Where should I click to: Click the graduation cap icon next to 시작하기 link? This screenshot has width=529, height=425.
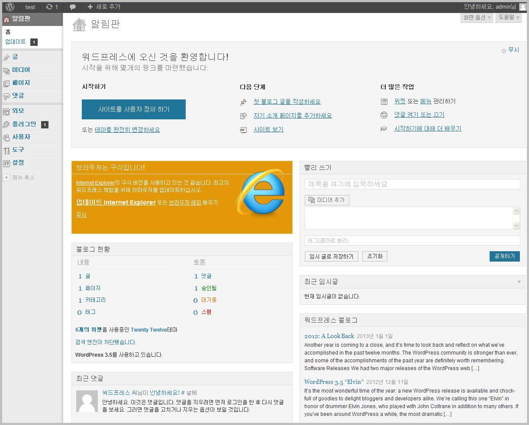coord(384,129)
